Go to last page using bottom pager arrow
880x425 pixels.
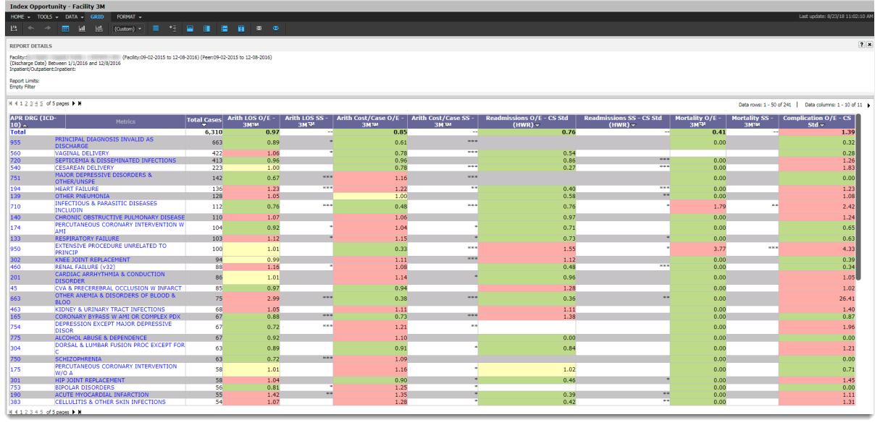point(79,411)
